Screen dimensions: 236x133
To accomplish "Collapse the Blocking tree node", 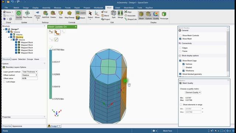I will (9, 37).
